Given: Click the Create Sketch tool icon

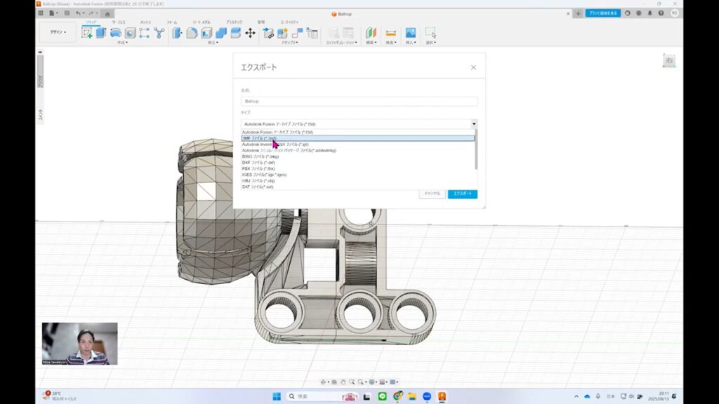Looking at the screenshot, I should pos(86,32).
